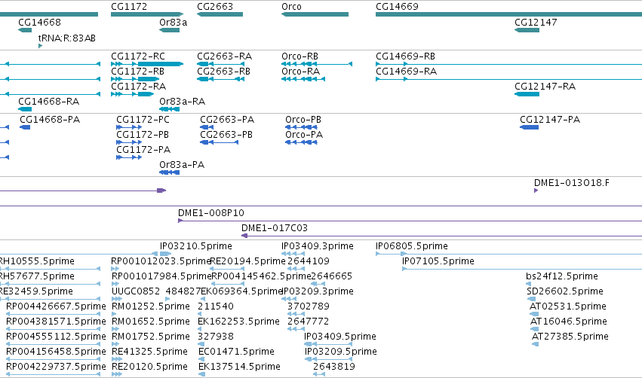Select EST EC01471.5prime
This screenshot has height=378, width=642.
[236, 352]
